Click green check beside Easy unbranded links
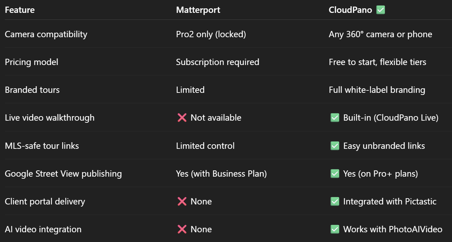The height and width of the screenshot is (242, 452). (x=335, y=146)
